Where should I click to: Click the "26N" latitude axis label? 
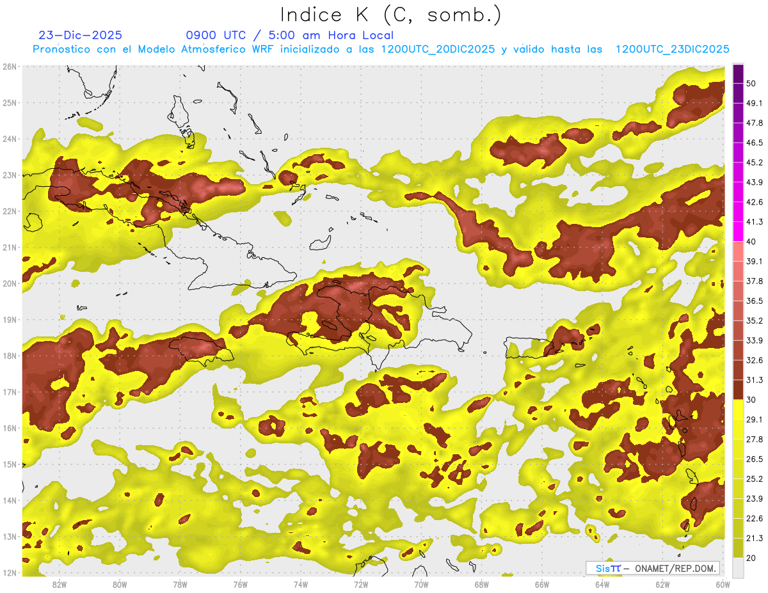10,67
